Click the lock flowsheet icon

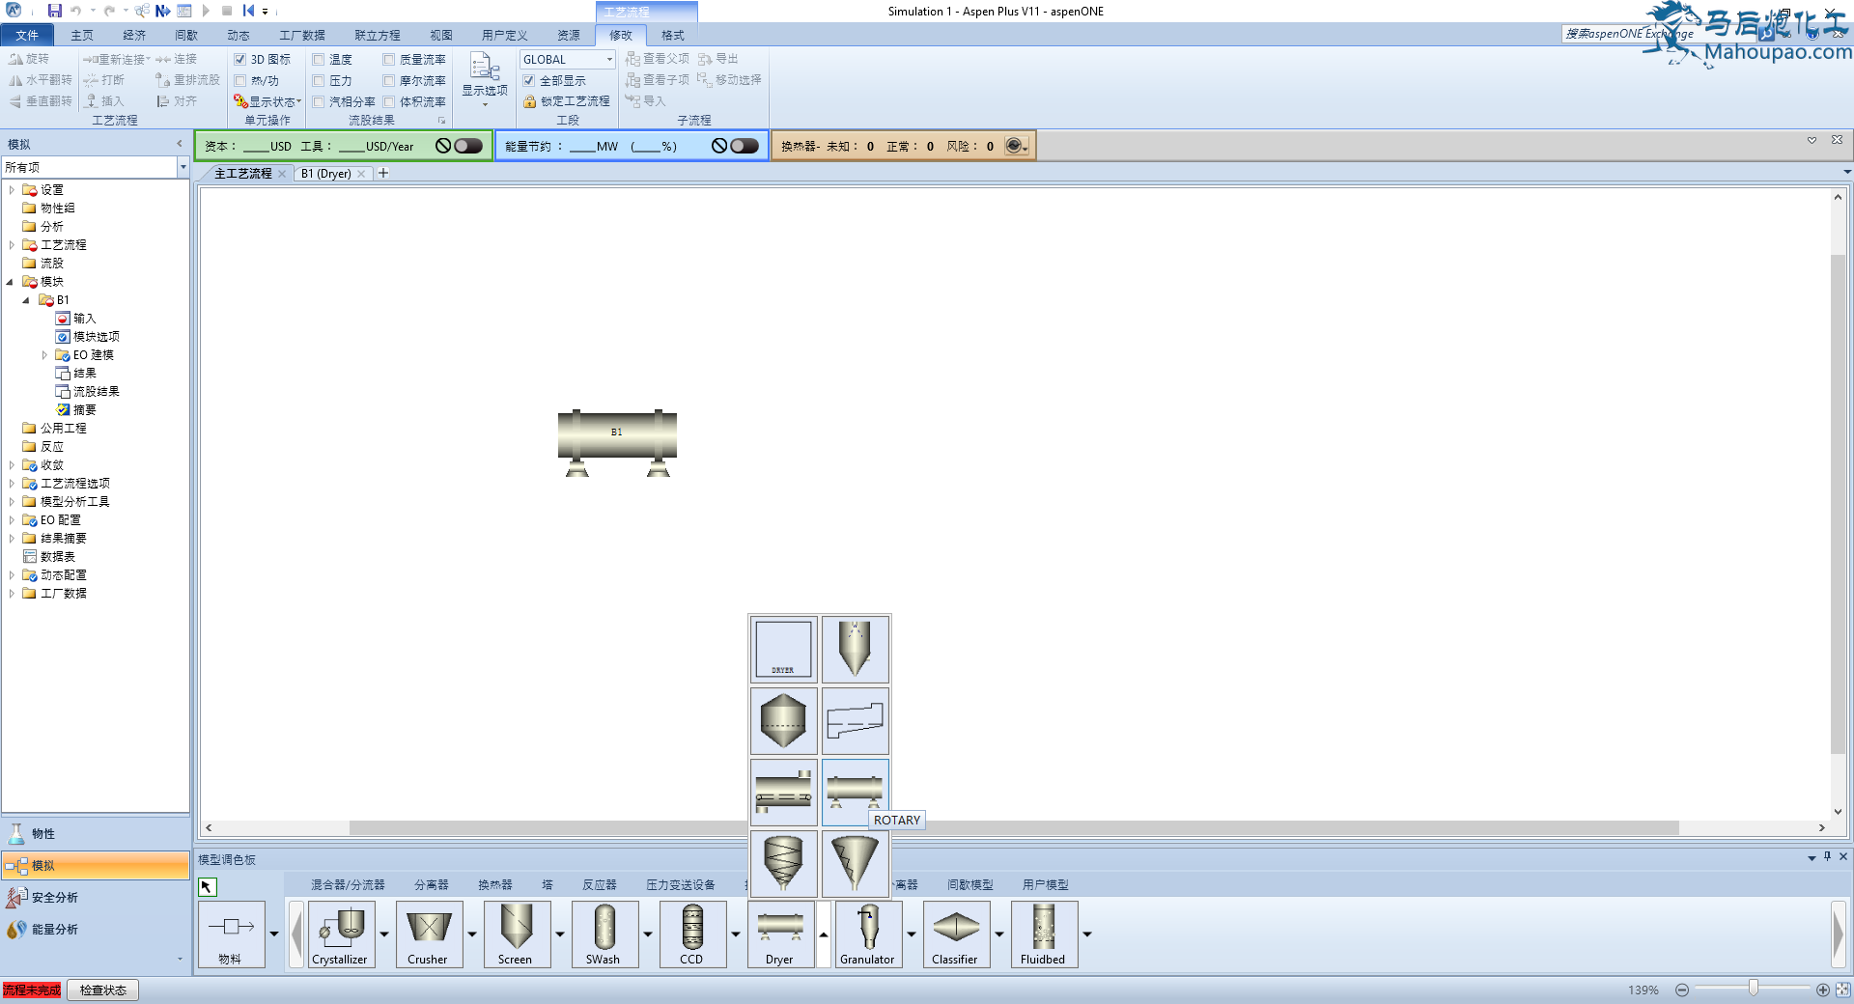(529, 101)
